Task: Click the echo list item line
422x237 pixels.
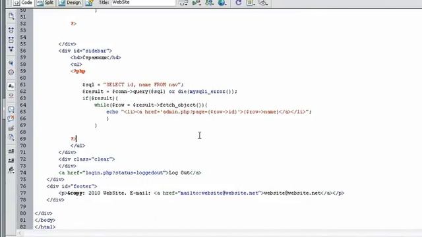Action: [x=209, y=112]
